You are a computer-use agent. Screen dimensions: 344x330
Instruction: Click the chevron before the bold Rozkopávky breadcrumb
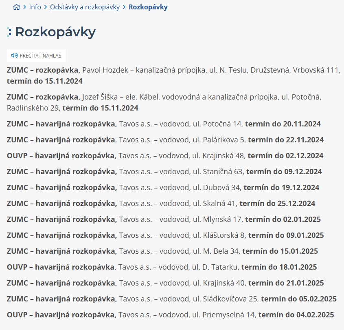click(124, 7)
